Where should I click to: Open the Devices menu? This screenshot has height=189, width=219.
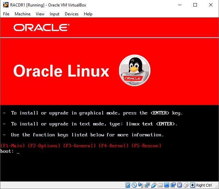72,14
